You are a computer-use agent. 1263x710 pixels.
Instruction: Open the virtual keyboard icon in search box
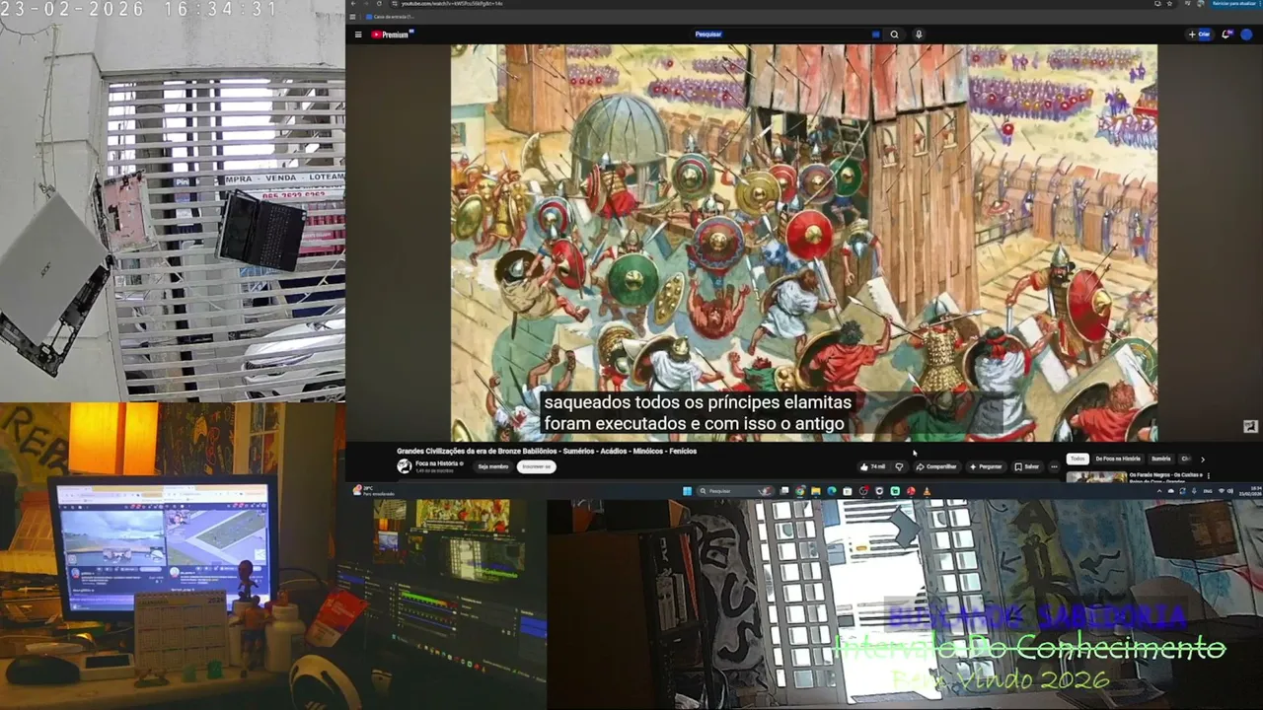[875, 35]
